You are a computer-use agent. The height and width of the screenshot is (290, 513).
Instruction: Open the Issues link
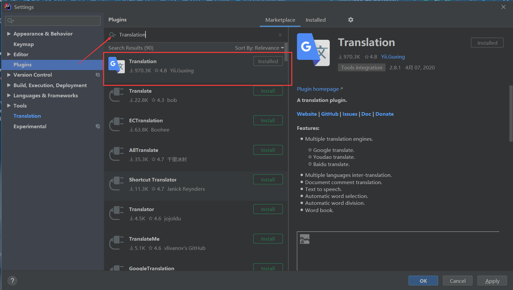[350, 114]
